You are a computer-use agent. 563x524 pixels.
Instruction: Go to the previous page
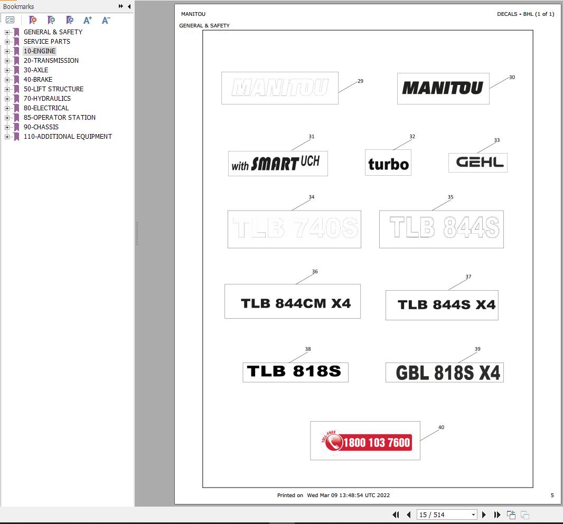tap(408, 515)
